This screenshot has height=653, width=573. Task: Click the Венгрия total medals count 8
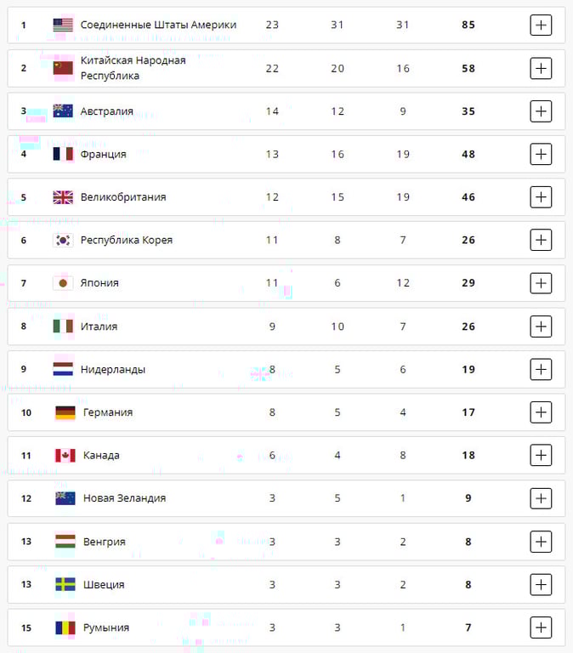tap(468, 542)
